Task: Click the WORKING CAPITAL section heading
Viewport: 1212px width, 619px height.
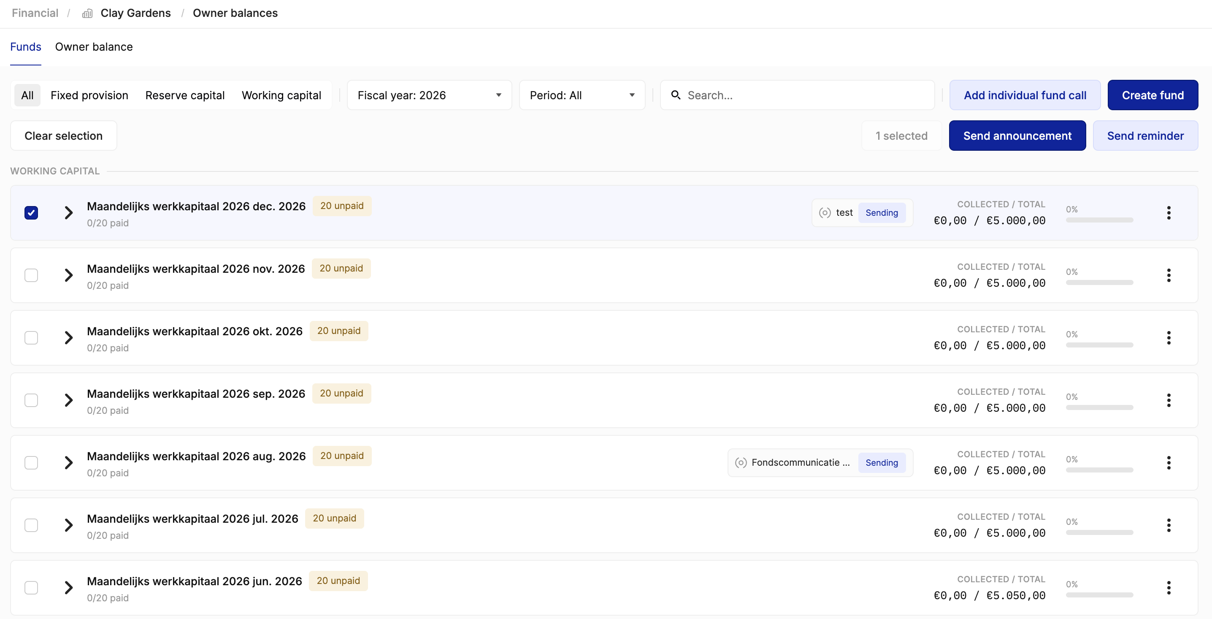Action: pos(55,171)
